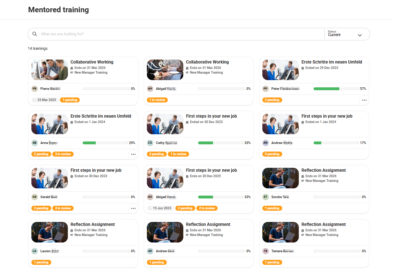This screenshot has width=393, height=271.
Task: Click the 3 in review badge on Anna's card
Action: coord(63,154)
